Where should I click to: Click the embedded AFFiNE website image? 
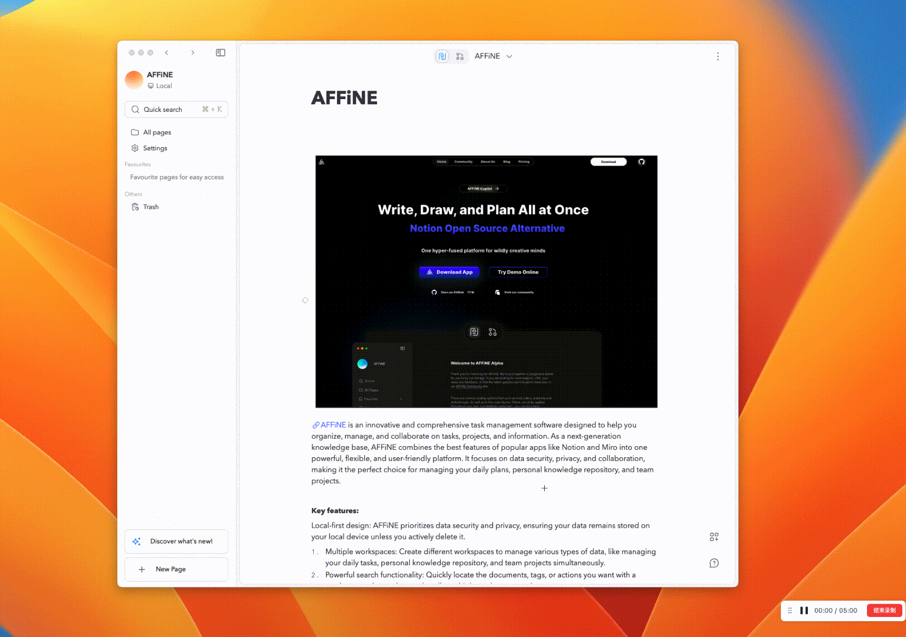(x=486, y=282)
